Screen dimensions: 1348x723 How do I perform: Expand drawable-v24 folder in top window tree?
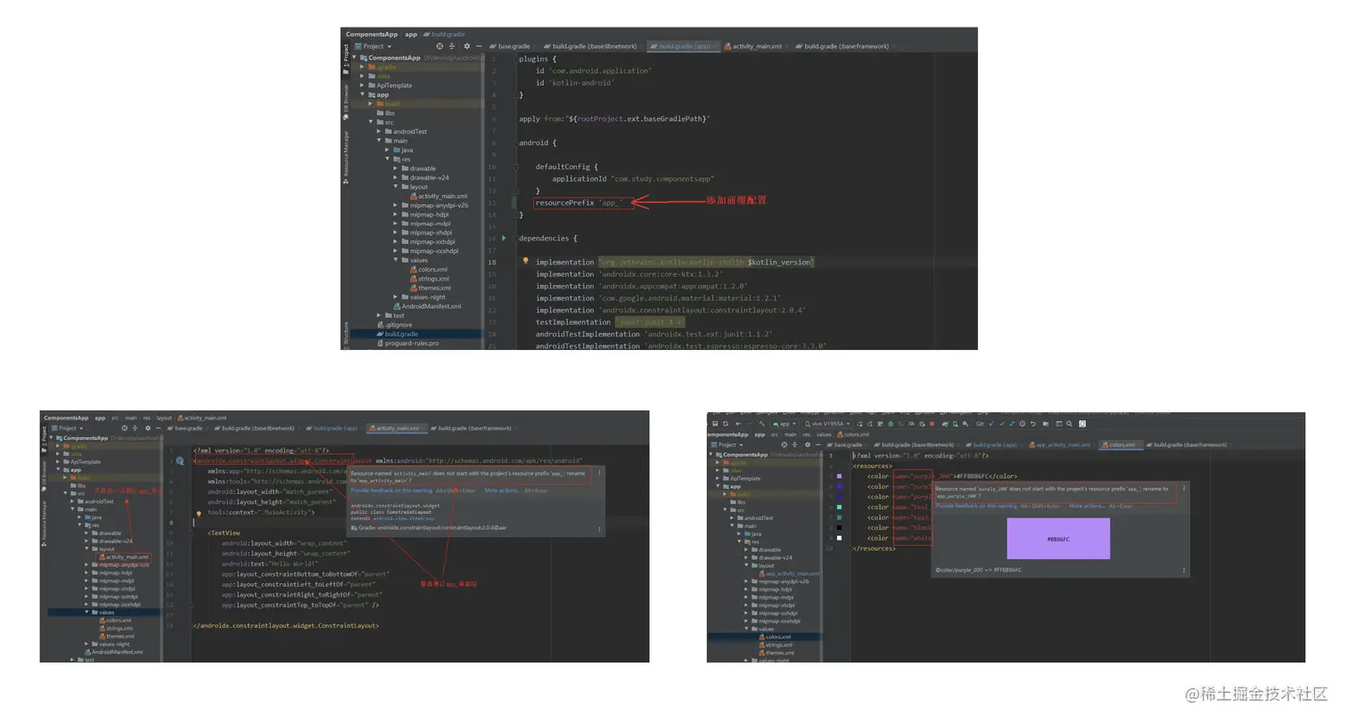(396, 177)
